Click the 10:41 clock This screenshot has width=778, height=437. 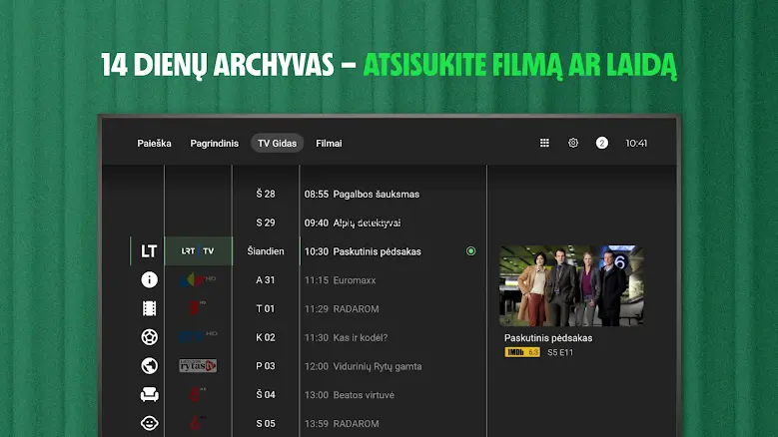(x=636, y=144)
